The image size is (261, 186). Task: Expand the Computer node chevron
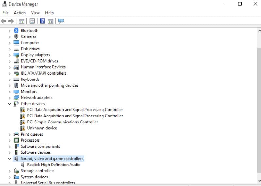click(x=10, y=43)
